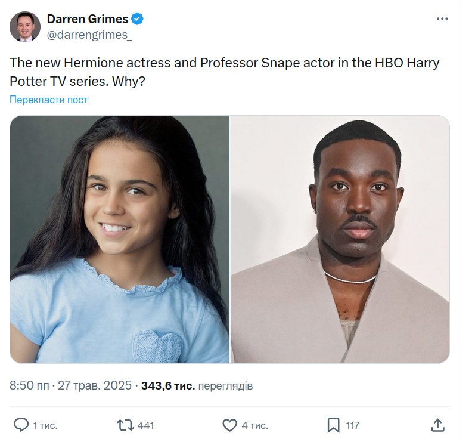Click the 1 тис. replies count
This screenshot has height=442, width=475.
tap(45, 425)
